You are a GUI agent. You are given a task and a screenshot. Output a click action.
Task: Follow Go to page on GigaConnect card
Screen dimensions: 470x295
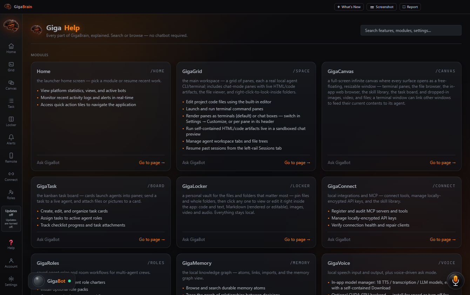[443, 240]
